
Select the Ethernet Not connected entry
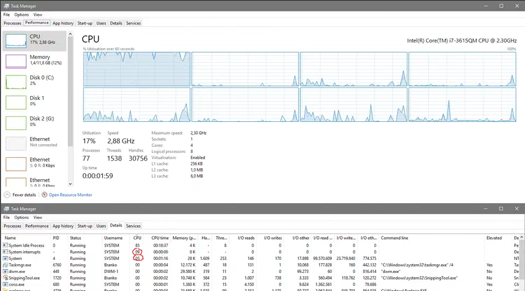click(x=35, y=144)
